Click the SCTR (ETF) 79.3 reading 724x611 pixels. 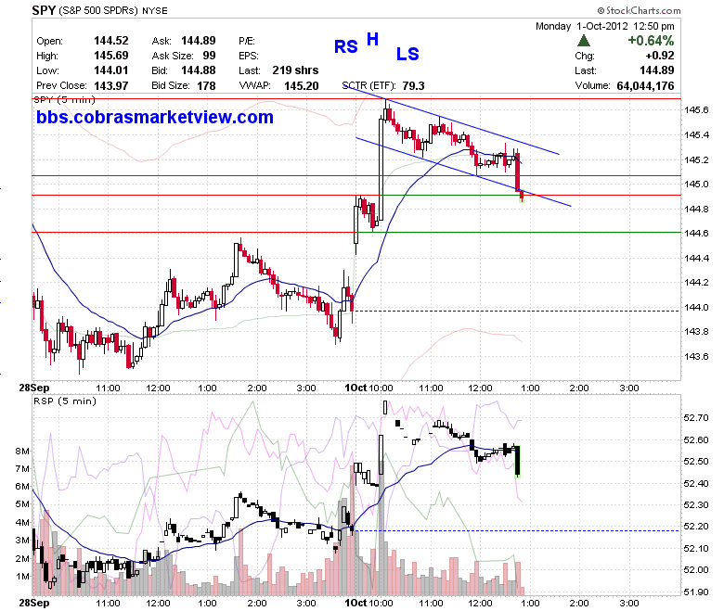(383, 86)
